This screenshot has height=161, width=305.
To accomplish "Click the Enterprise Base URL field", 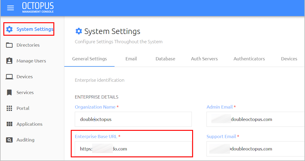I will pos(133,149).
